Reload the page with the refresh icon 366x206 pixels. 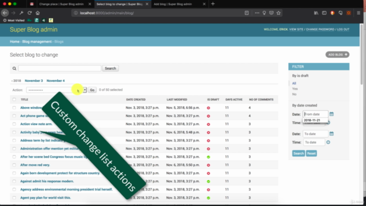pos(29,13)
